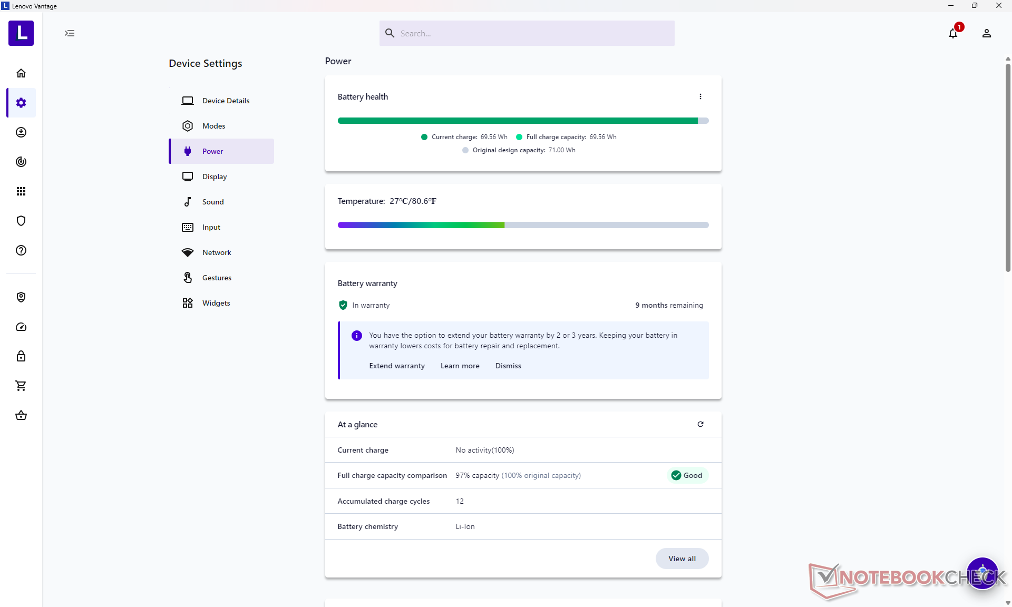Click into the Search input field
The height and width of the screenshot is (607, 1012).
point(532,33)
